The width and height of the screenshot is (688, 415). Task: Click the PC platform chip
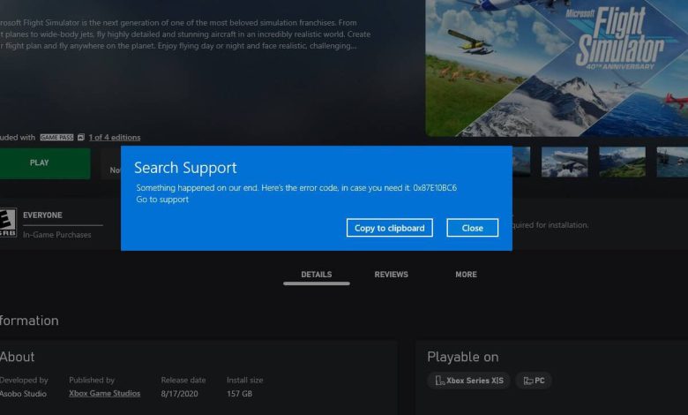click(x=534, y=381)
